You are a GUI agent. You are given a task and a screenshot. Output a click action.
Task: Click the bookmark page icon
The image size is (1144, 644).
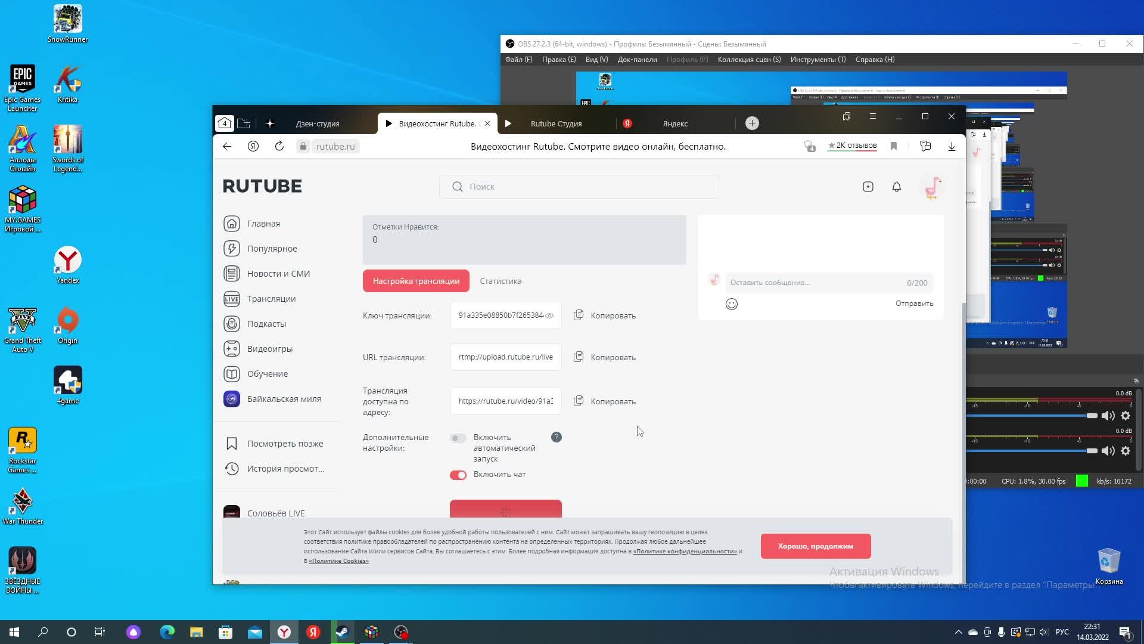click(893, 146)
